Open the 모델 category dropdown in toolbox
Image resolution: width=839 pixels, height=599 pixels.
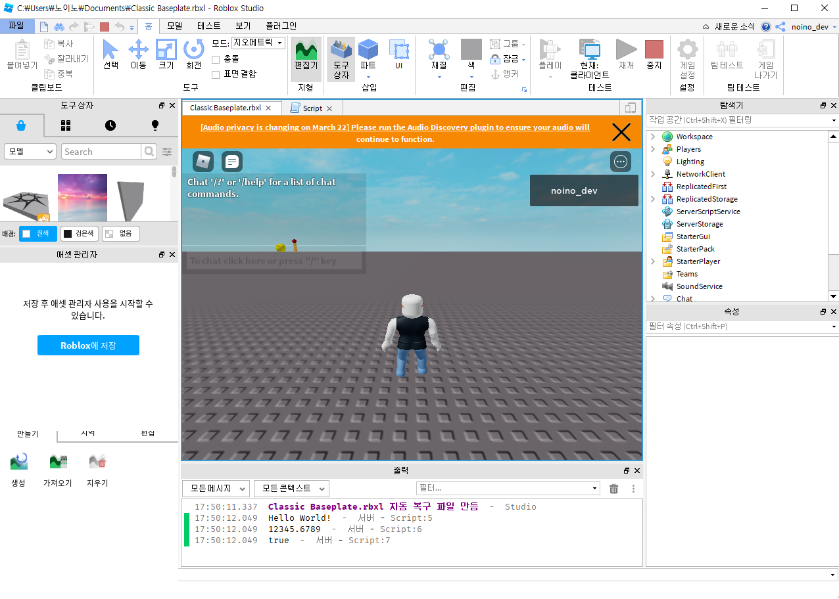(x=30, y=152)
